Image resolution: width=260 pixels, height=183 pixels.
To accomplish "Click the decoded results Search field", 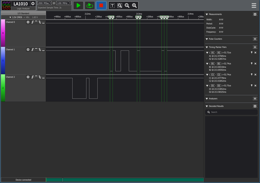I will [231, 112].
